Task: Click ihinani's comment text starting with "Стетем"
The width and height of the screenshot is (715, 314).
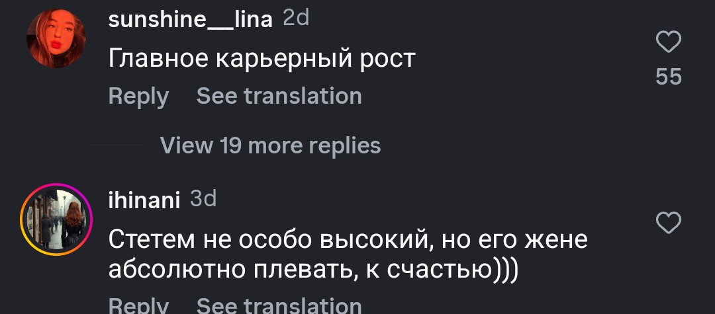Action: click(348, 239)
